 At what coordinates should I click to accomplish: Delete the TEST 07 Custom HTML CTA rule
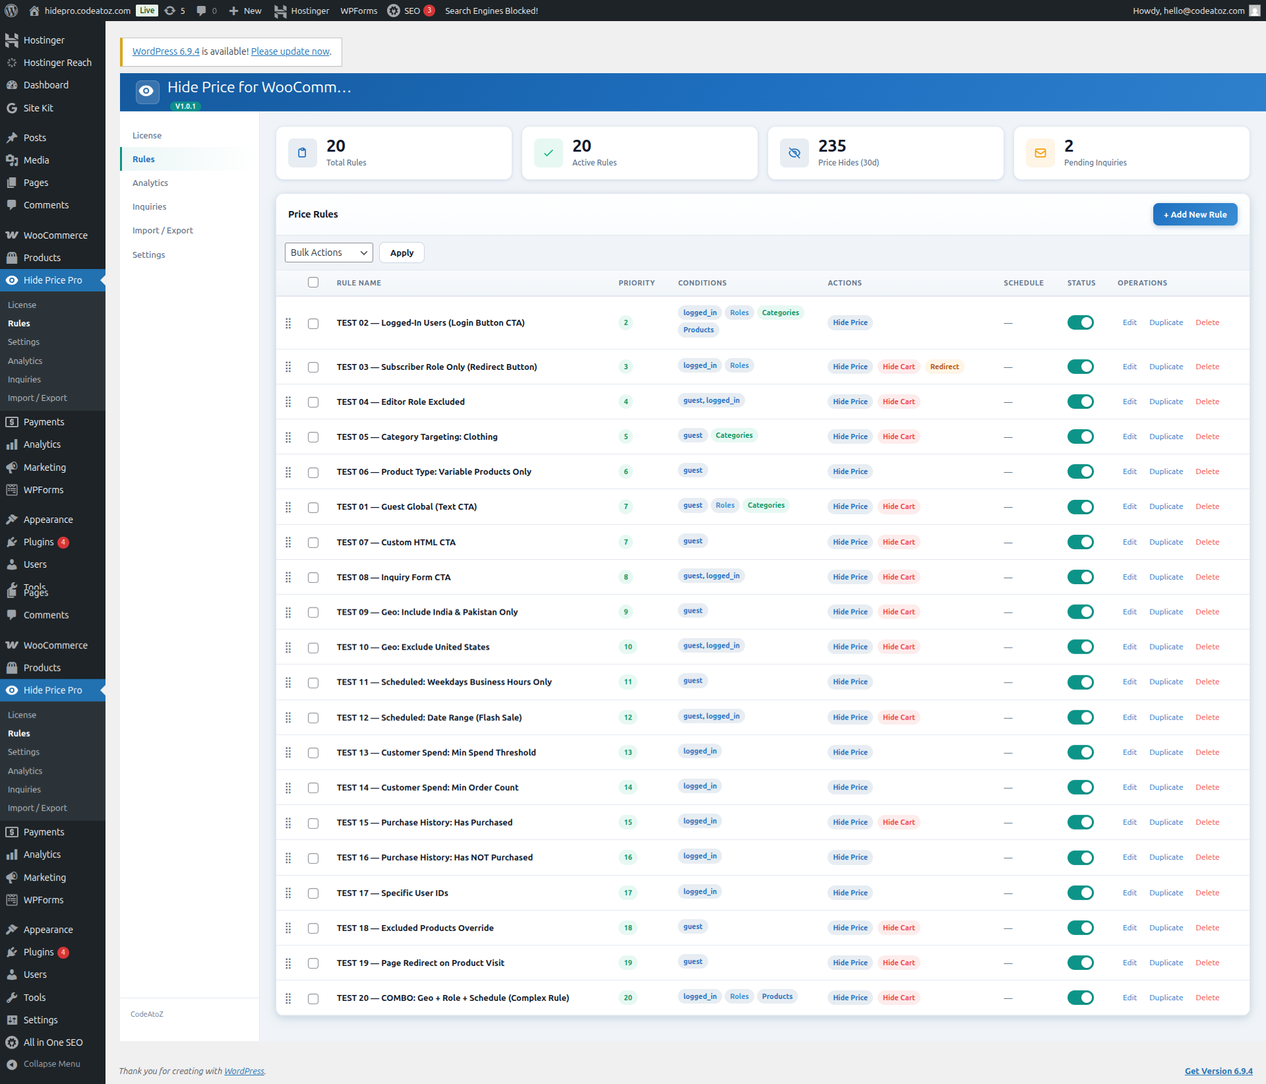[x=1207, y=542]
